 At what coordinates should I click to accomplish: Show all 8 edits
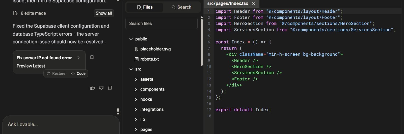pyautogui.click(x=104, y=13)
